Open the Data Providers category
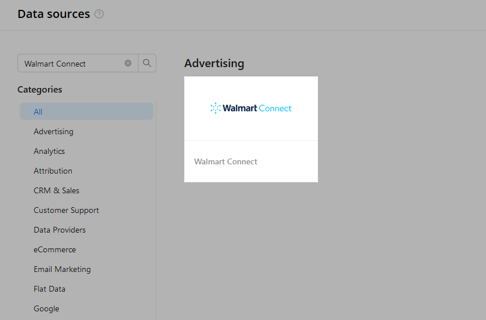486x320 pixels. (x=60, y=230)
